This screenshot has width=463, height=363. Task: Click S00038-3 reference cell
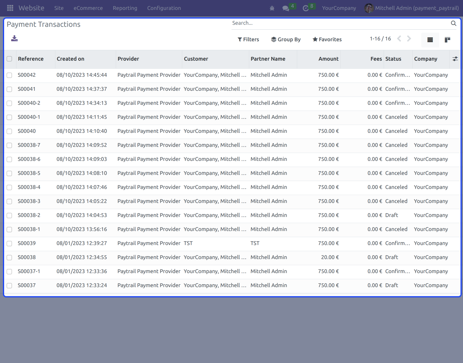(x=29, y=201)
